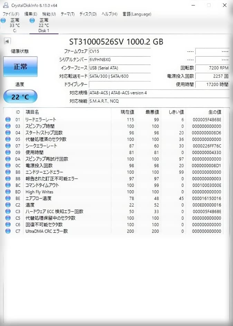Image resolution: width=233 pixels, height=326 pixels.
Task: Click the firmware field CV15
Action: [x=120, y=51]
